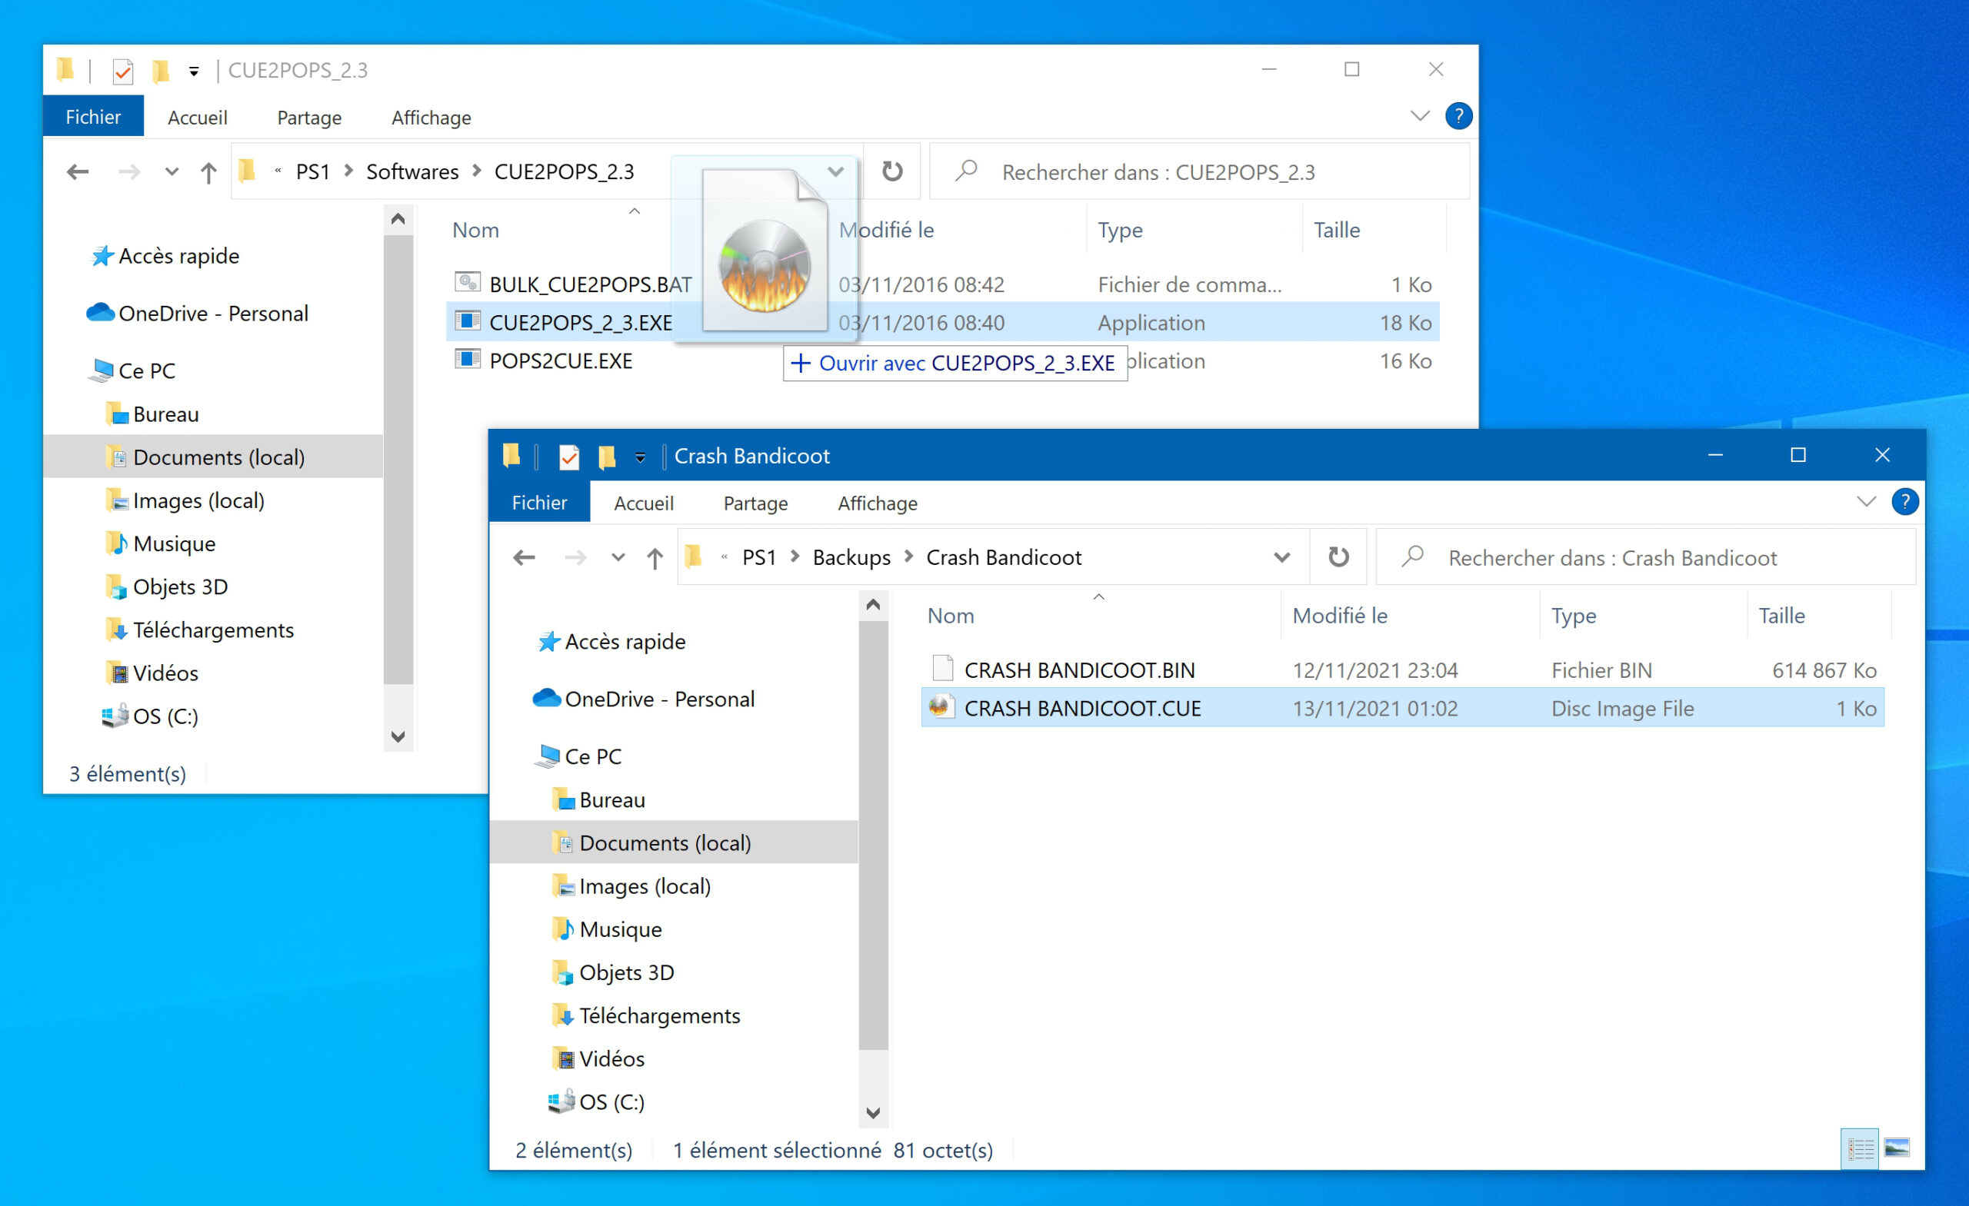Open help in Crash Bandicoot window
Viewport: 1969px width, 1206px height.
click(x=1905, y=502)
